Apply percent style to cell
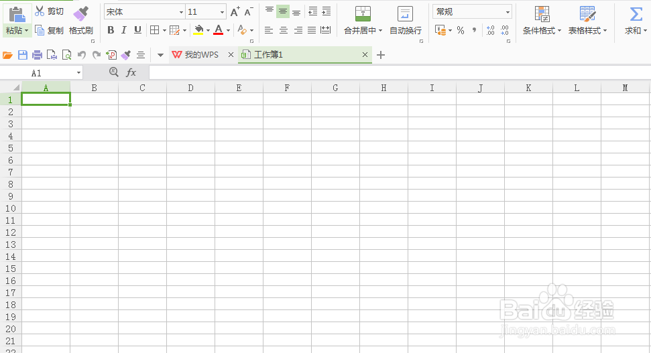The image size is (651, 353). tap(461, 30)
